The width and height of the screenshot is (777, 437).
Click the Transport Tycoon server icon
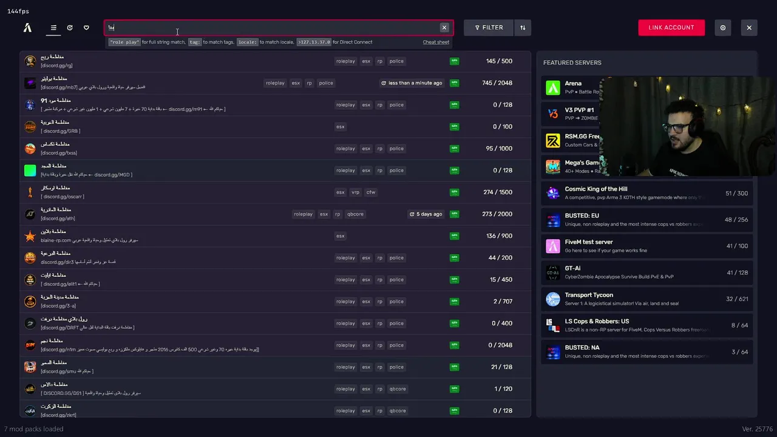point(552,299)
